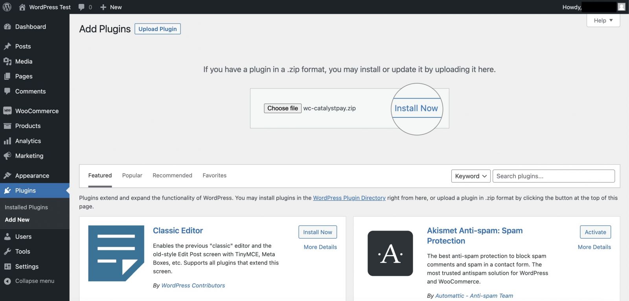Open the Keyword search type dropdown
The image size is (629, 301).
click(x=471, y=176)
